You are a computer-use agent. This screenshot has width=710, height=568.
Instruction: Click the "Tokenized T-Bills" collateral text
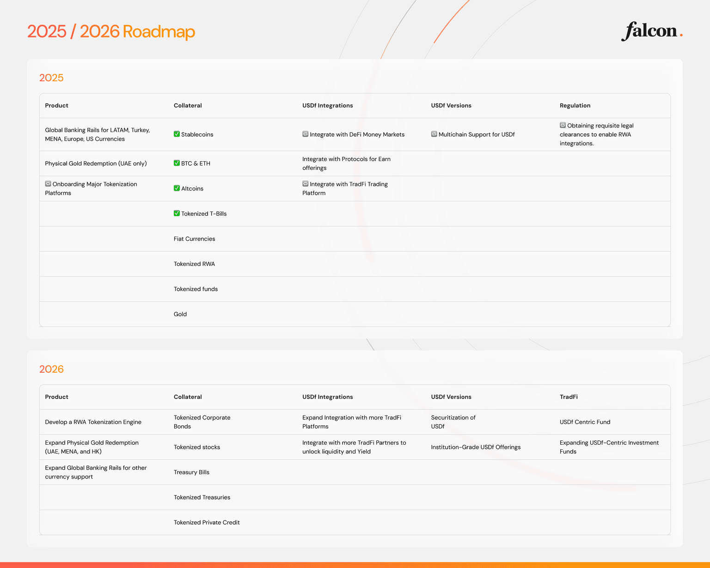(x=204, y=214)
